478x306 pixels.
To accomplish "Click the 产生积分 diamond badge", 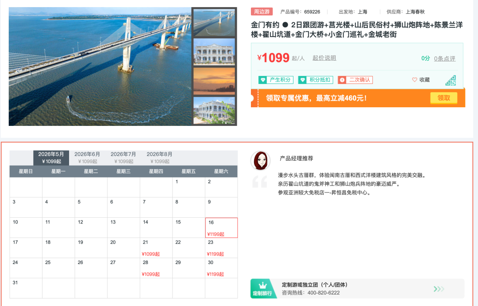I will pyautogui.click(x=276, y=79).
